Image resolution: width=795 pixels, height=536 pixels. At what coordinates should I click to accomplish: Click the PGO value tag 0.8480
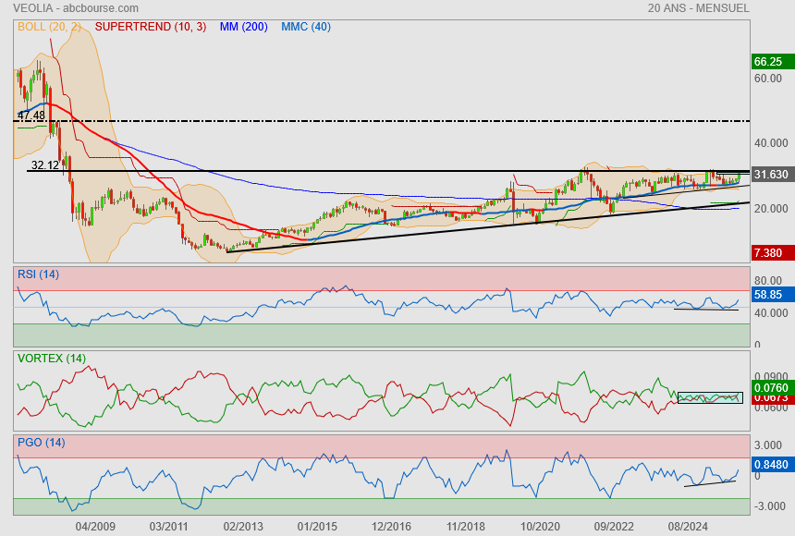(770, 465)
